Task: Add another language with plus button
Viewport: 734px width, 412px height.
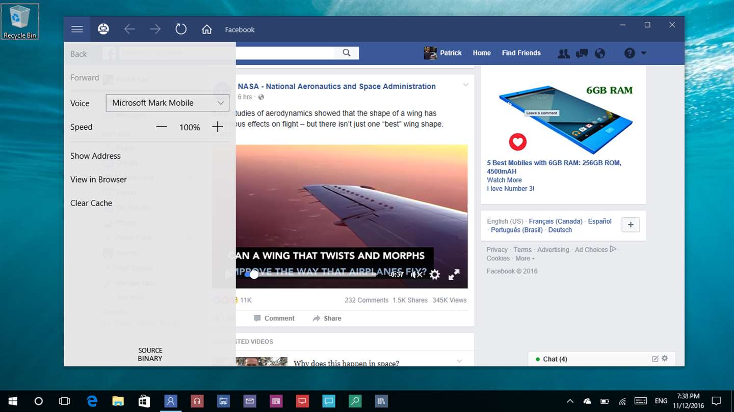Action: click(631, 225)
